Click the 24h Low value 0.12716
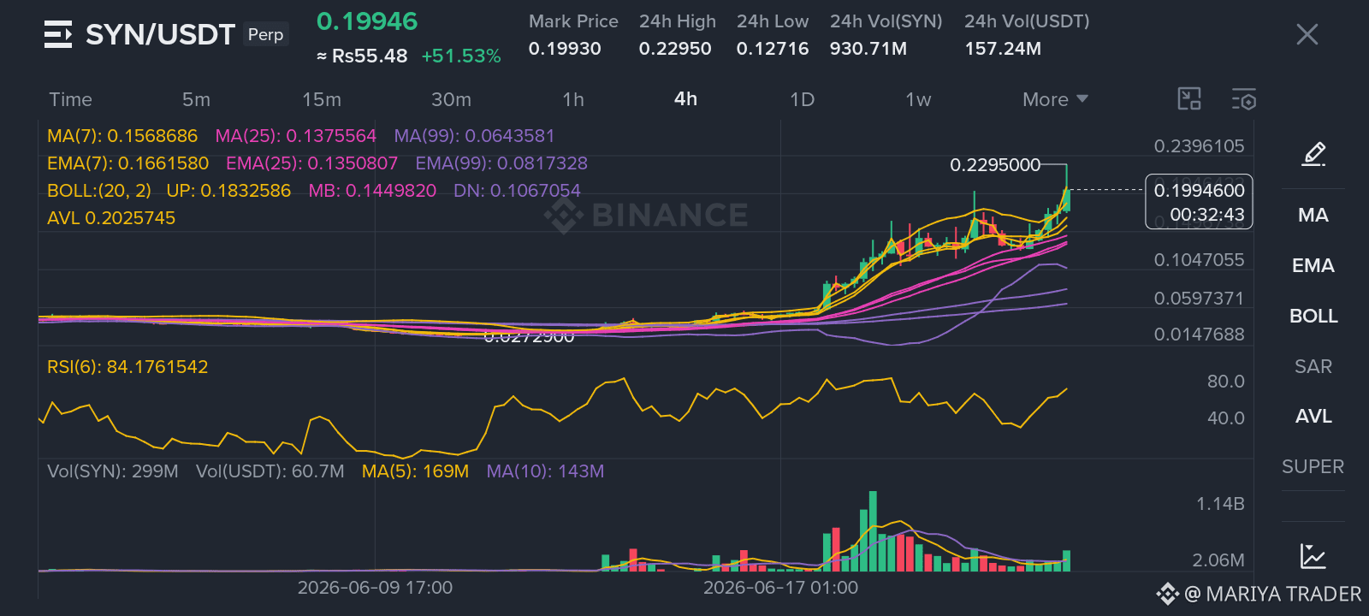 [773, 49]
